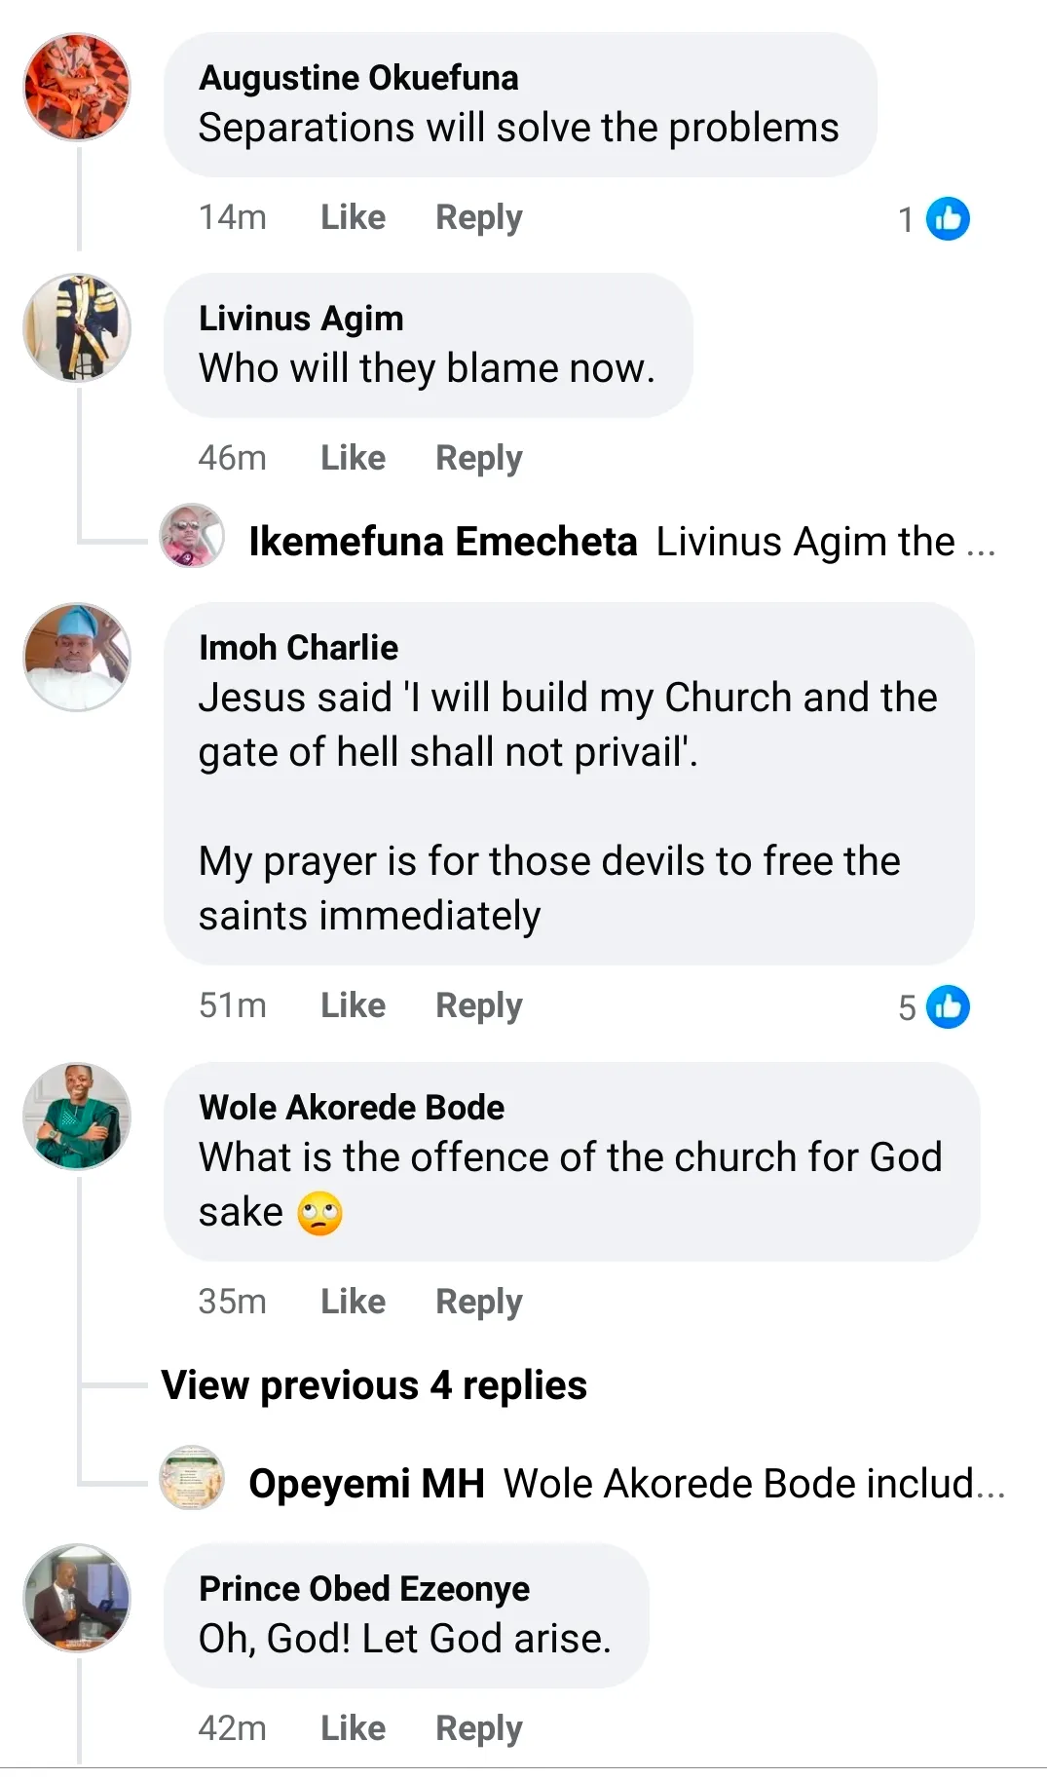Open Imoh Charlie's profile avatar
This screenshot has height=1779, width=1047.
(x=77, y=657)
